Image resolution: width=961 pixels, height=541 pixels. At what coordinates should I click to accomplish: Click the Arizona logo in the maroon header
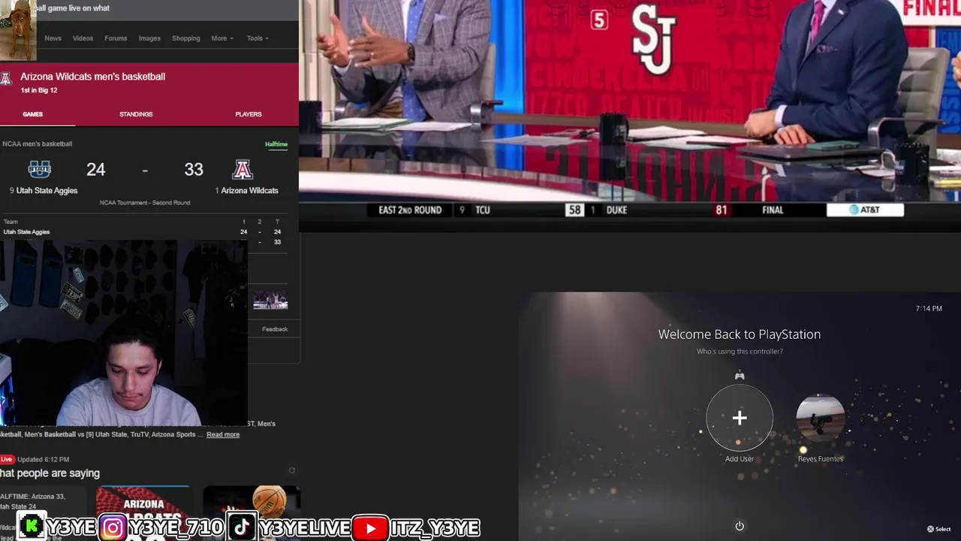pyautogui.click(x=6, y=79)
